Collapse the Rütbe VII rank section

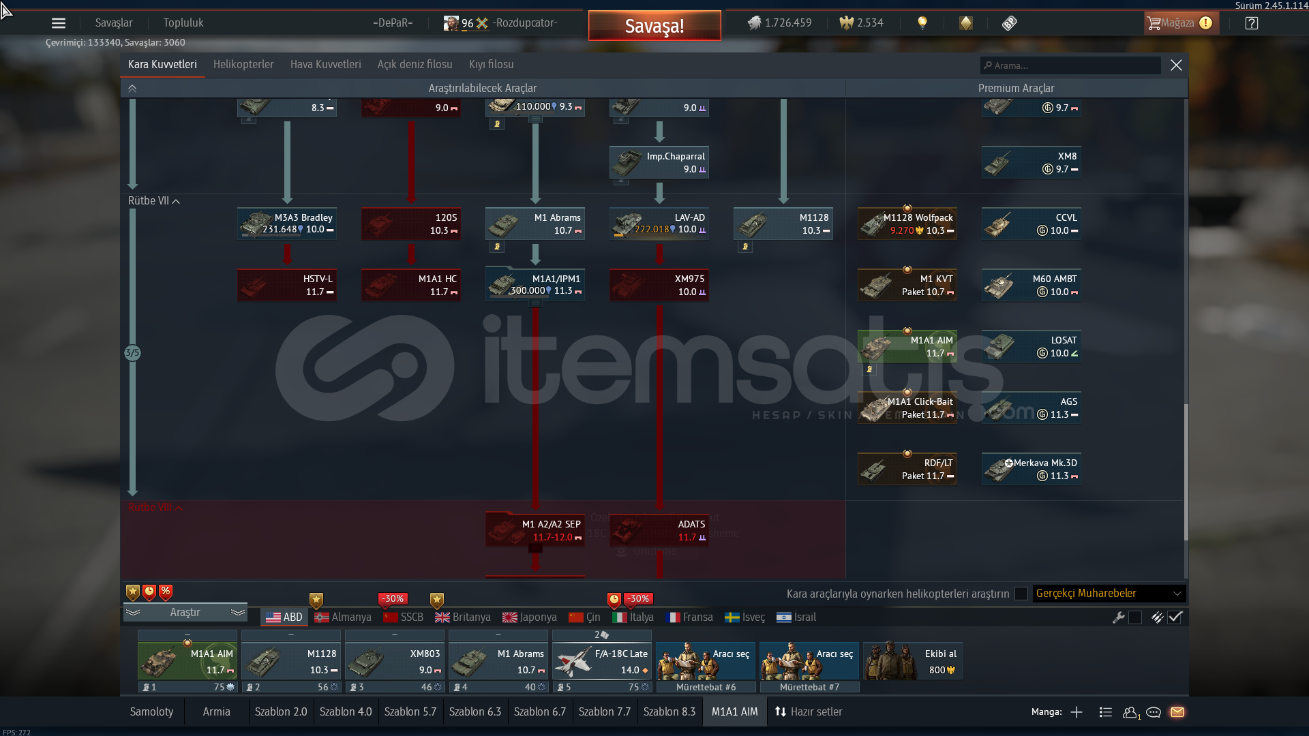coord(154,201)
